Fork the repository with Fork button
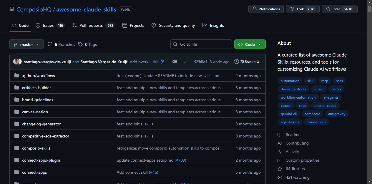Image resolution: width=372 pixels, height=184 pixels. [303, 9]
